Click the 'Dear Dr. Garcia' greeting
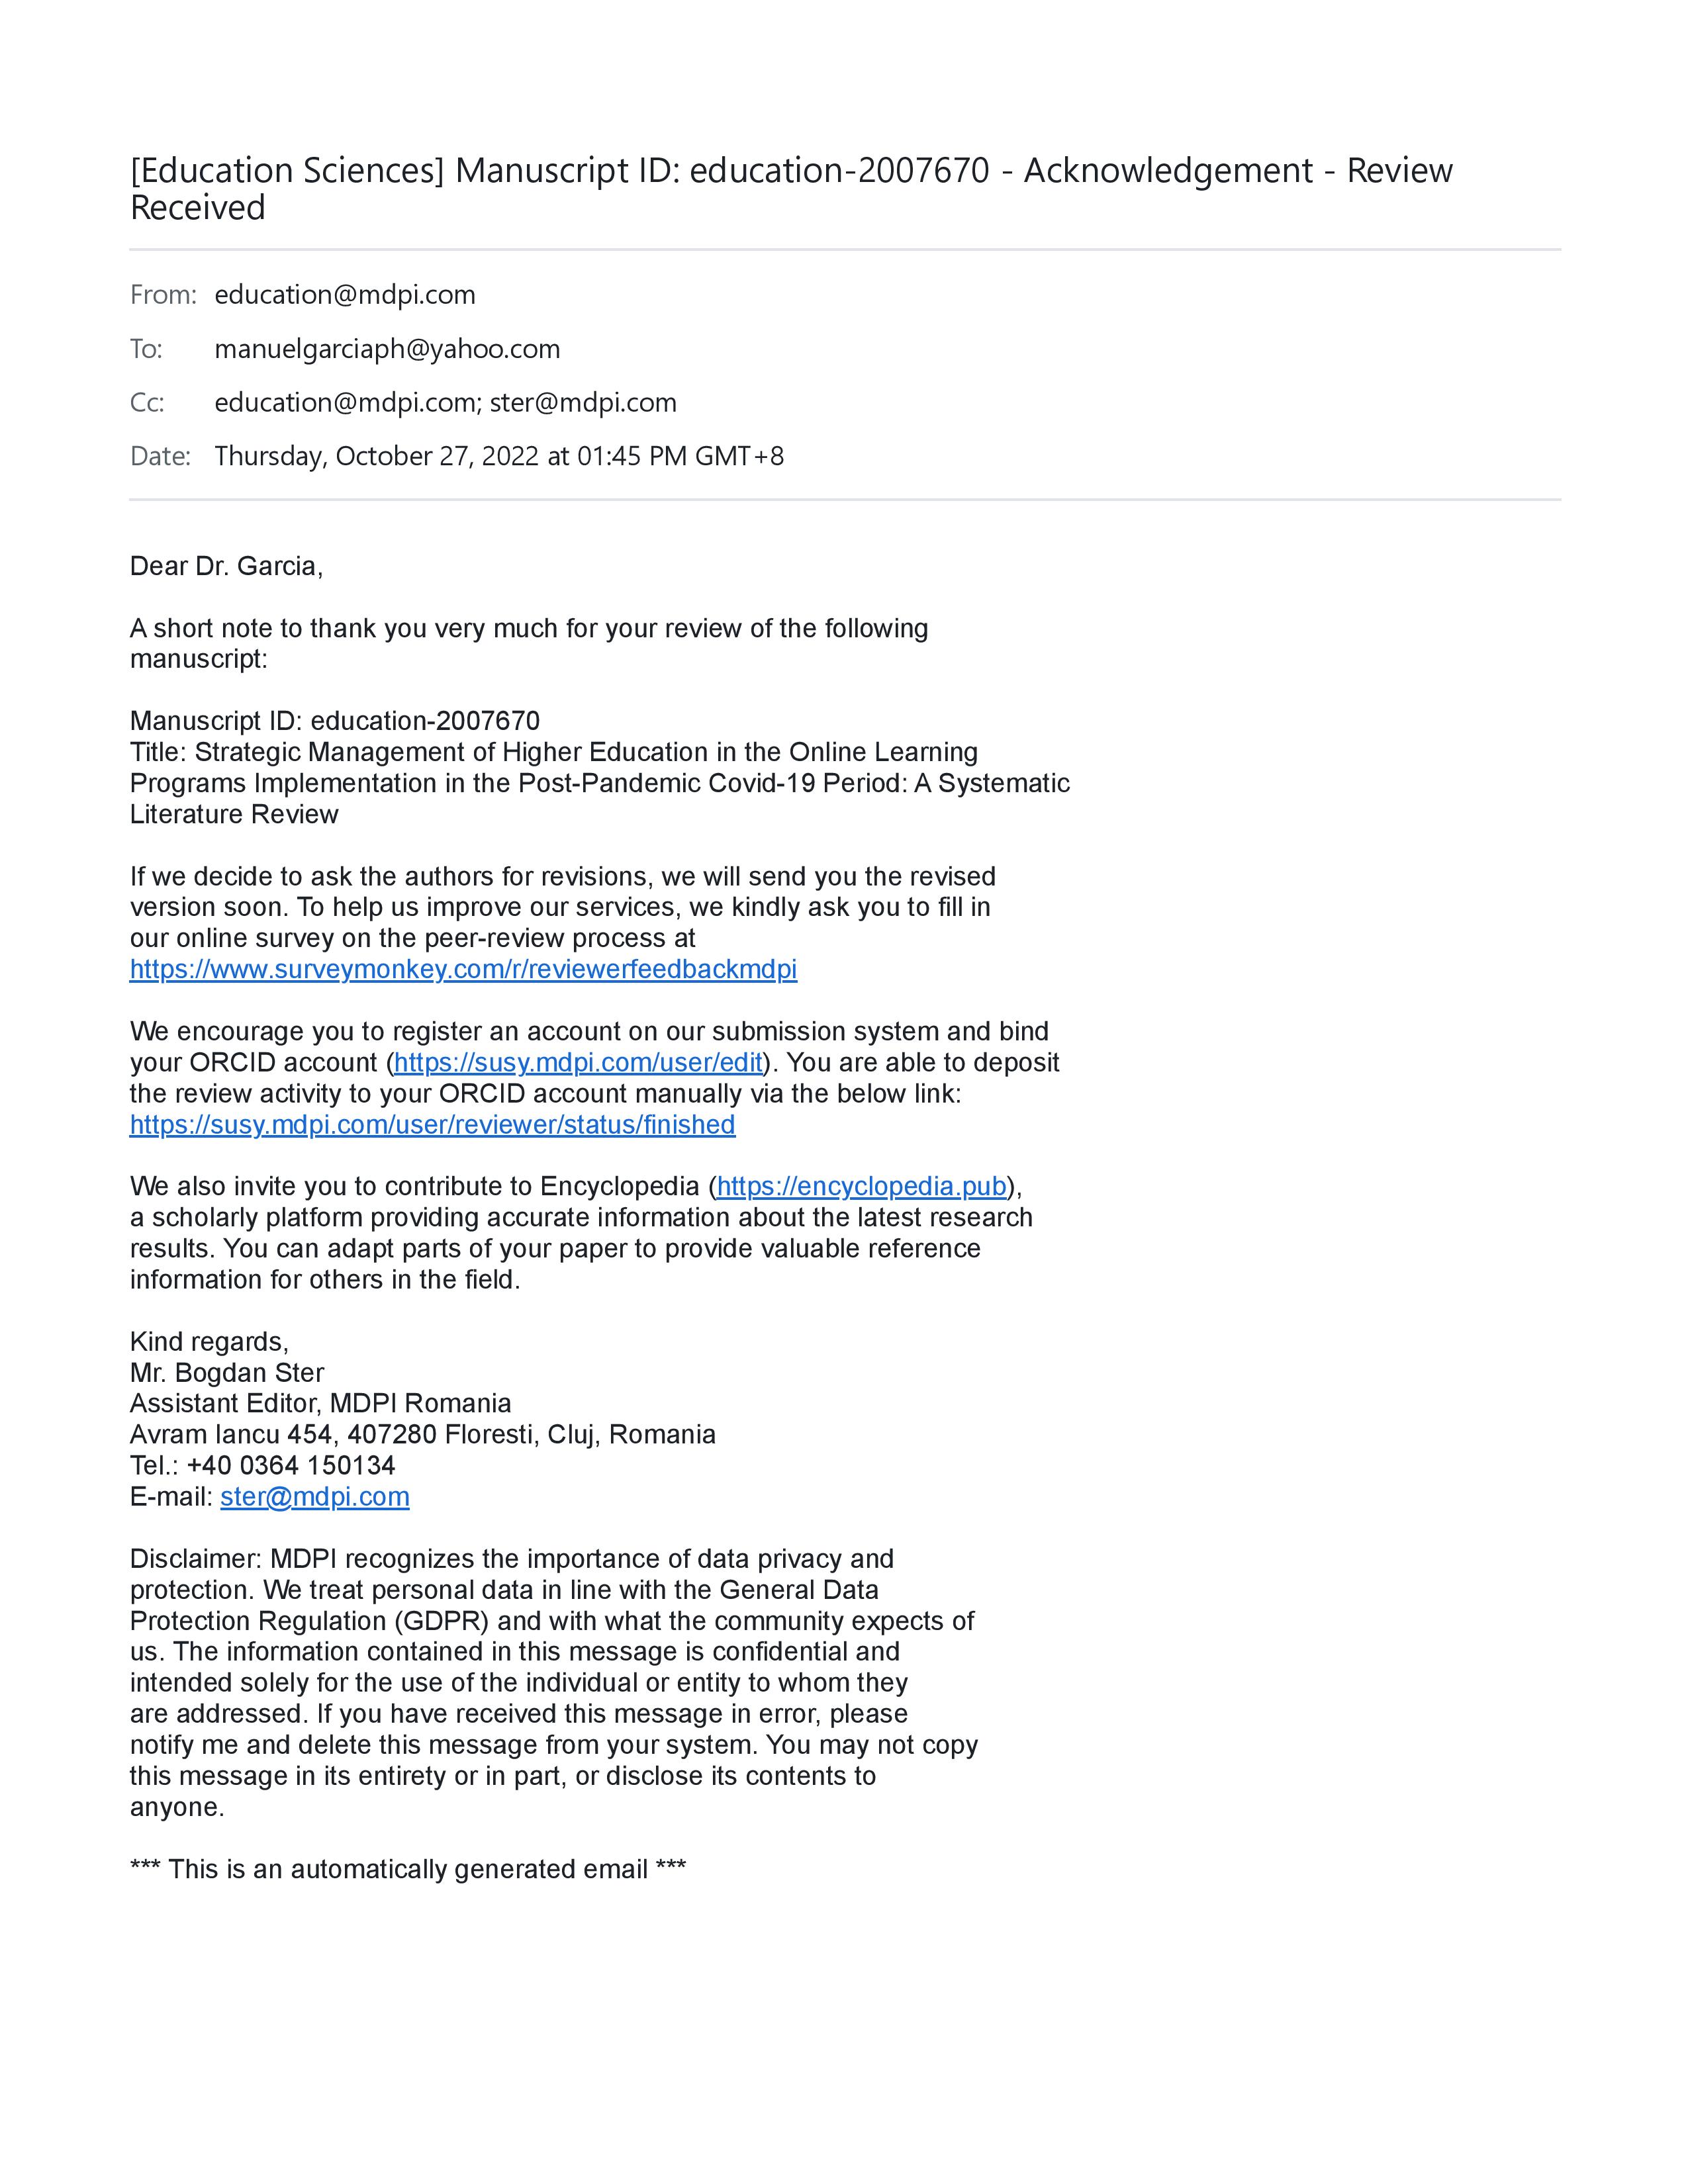 (226, 566)
